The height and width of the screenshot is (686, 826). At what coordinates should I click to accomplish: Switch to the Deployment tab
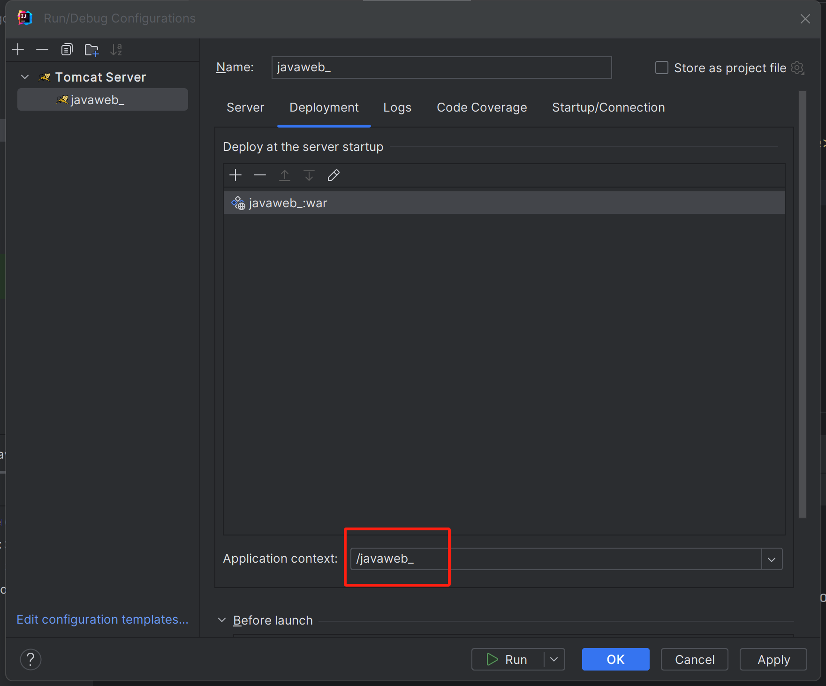click(324, 107)
